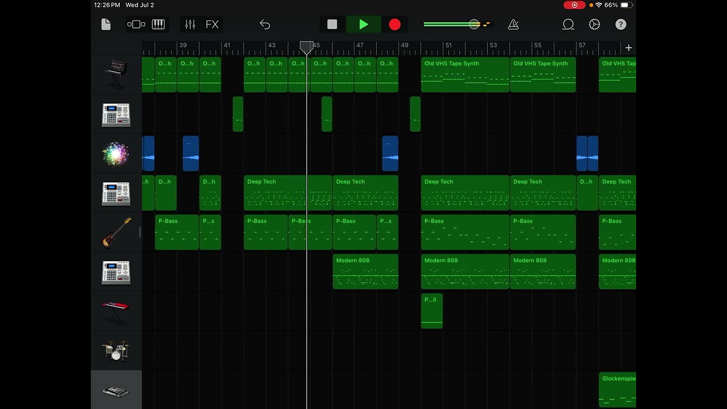Select Deep Tech region starting at bar 46
The height and width of the screenshot is (409, 727).
[x=365, y=193]
